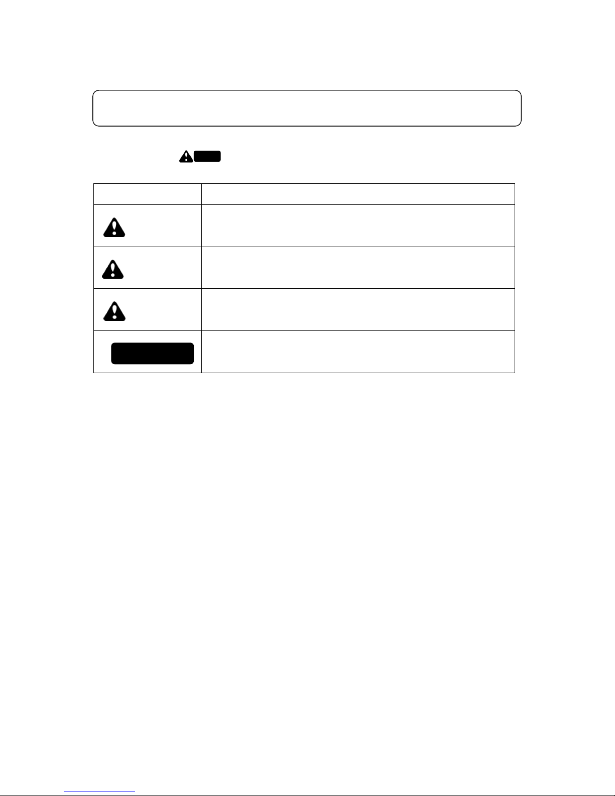The height and width of the screenshot is (796, 615).
Task: Click the exclamation mark inside the first row's triangle
Action: tap(115, 229)
